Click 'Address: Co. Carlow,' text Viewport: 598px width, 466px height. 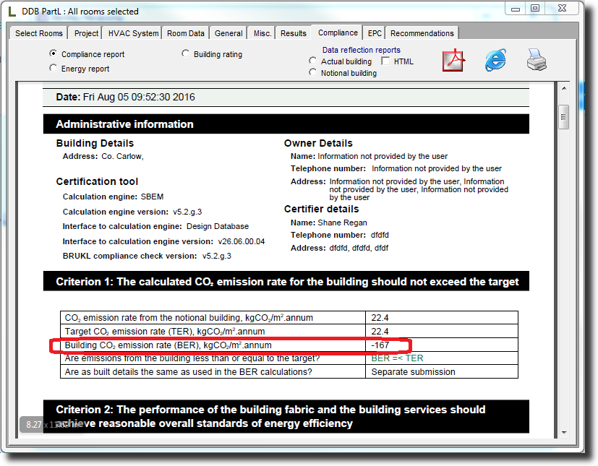[103, 156]
